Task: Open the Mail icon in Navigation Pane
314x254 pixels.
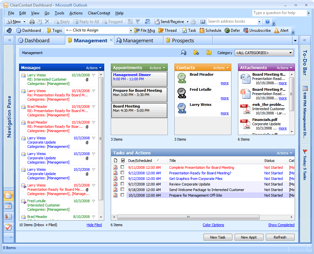Action: (x=8, y=195)
